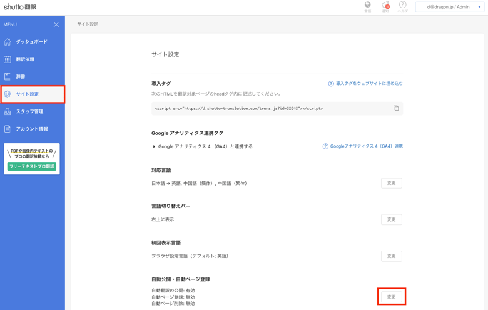Image resolution: width=488 pixels, height=310 pixels.
Task: Click the help icon beside 導入タグ link
Action: click(331, 83)
